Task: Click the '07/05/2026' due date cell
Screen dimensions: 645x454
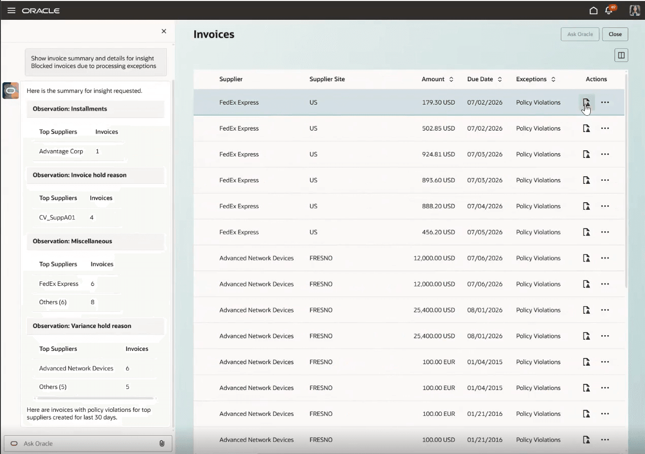Action: click(x=485, y=232)
